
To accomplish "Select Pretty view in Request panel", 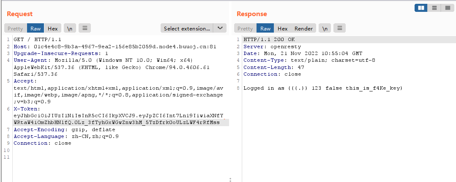I will click(16, 28).
